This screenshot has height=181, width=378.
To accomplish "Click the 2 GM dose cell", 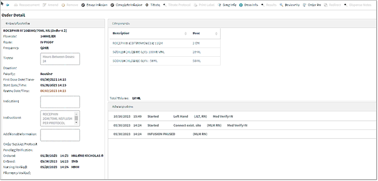I will pos(196,43).
